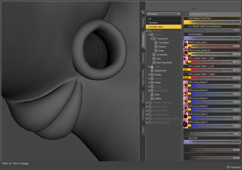Viewport: 242px width, 170px height.
Task: Click the plus nudge on body_cbs_thigh_z90n_r
Action: [231, 150]
